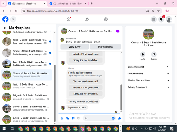Open the Chrome profile icon
Screen dimensions: 177x132
point(167,11)
